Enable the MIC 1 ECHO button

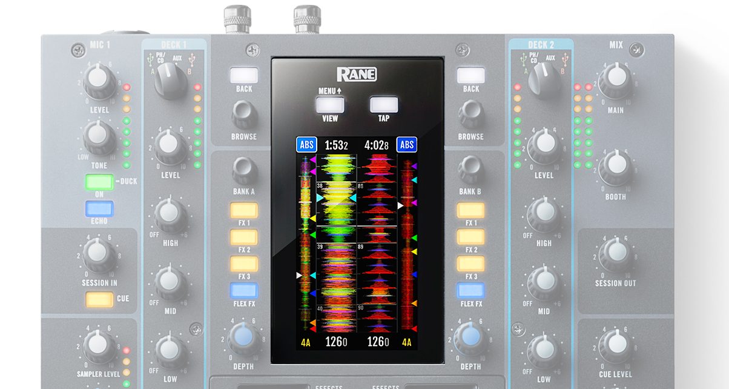99,208
